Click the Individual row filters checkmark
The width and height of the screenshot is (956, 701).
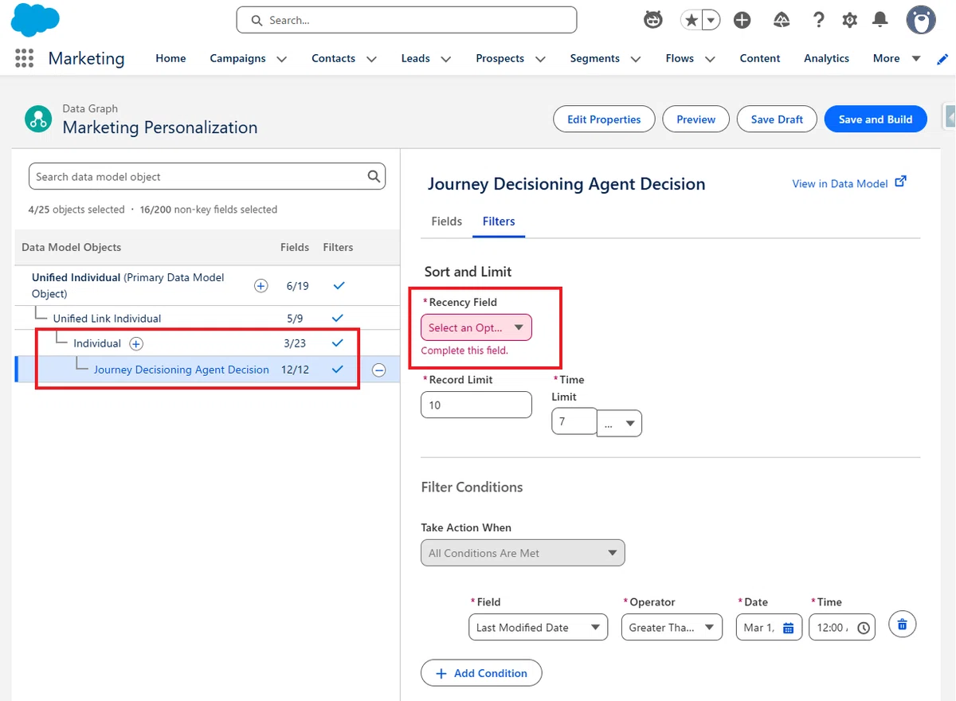click(338, 343)
